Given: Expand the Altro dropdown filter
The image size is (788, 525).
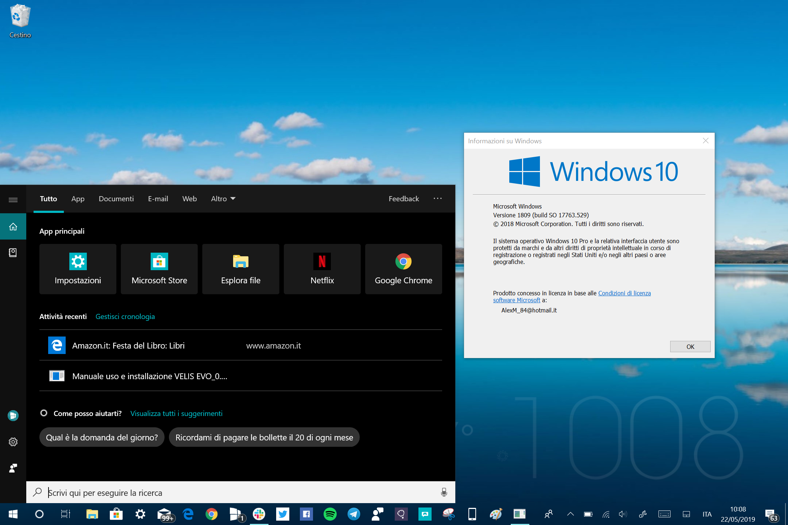Looking at the screenshot, I should 223,199.
